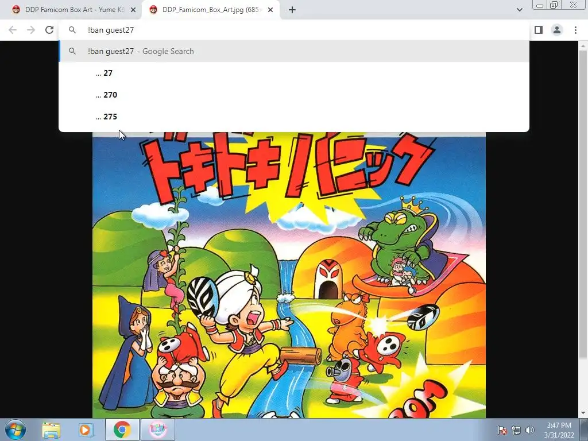Restore down the Chrome window
Screen dimensions: 588x441
click(554, 5)
